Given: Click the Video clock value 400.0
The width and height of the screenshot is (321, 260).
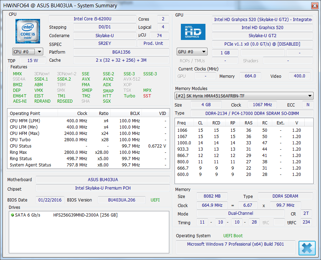Looking at the screenshot, I should (x=300, y=76).
